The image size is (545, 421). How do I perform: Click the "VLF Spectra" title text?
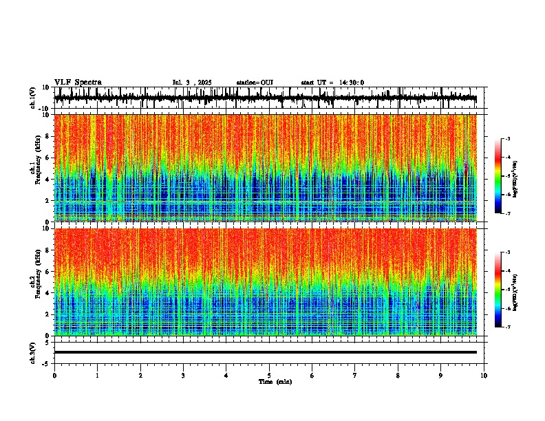pos(78,83)
